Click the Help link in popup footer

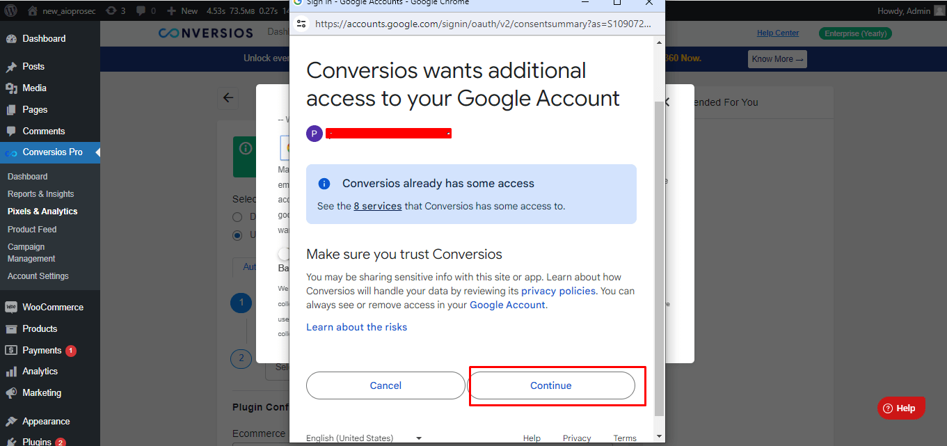point(532,438)
